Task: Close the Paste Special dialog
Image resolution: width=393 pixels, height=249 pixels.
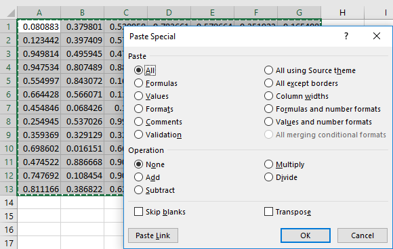Action: (x=377, y=37)
